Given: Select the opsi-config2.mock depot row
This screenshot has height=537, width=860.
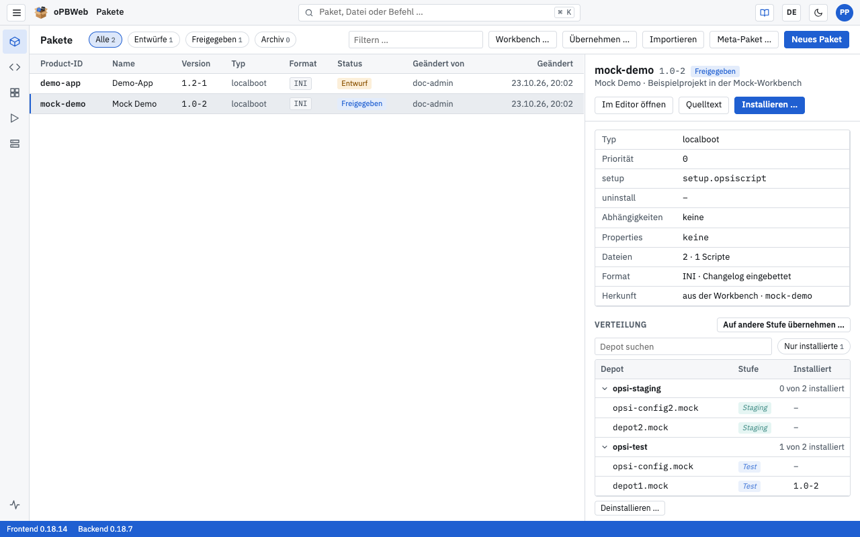Looking at the screenshot, I should [x=722, y=408].
